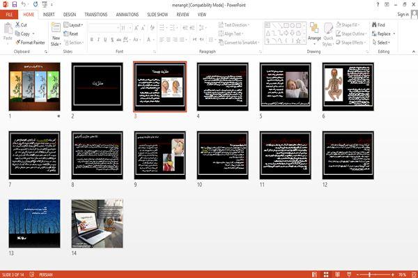This screenshot has width=418, height=278.
Task: Open the Select dropdown in Editing
Action: [x=381, y=43]
